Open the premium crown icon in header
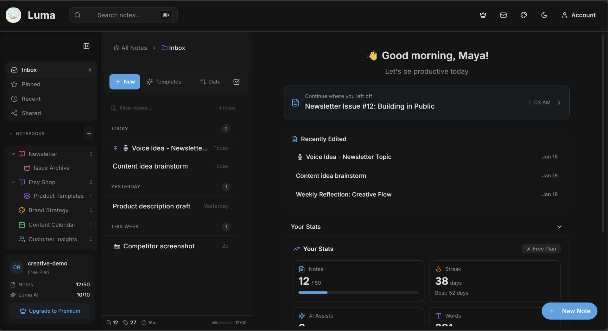The height and width of the screenshot is (331, 608). pyautogui.click(x=483, y=15)
